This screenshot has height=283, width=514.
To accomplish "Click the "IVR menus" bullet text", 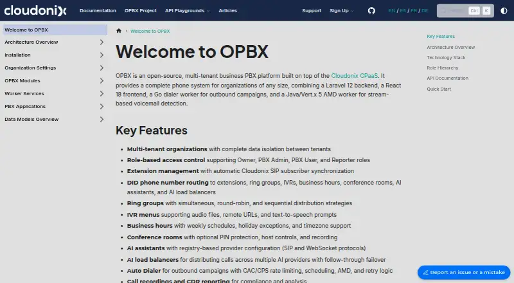I will point(143,215).
